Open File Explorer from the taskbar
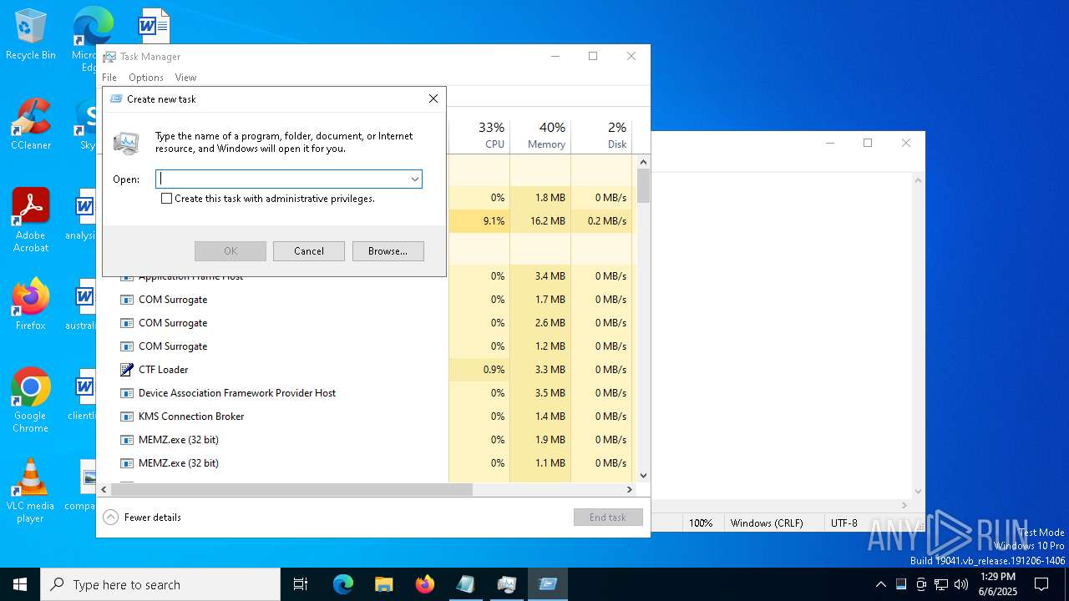This screenshot has height=601, width=1069. point(383,584)
